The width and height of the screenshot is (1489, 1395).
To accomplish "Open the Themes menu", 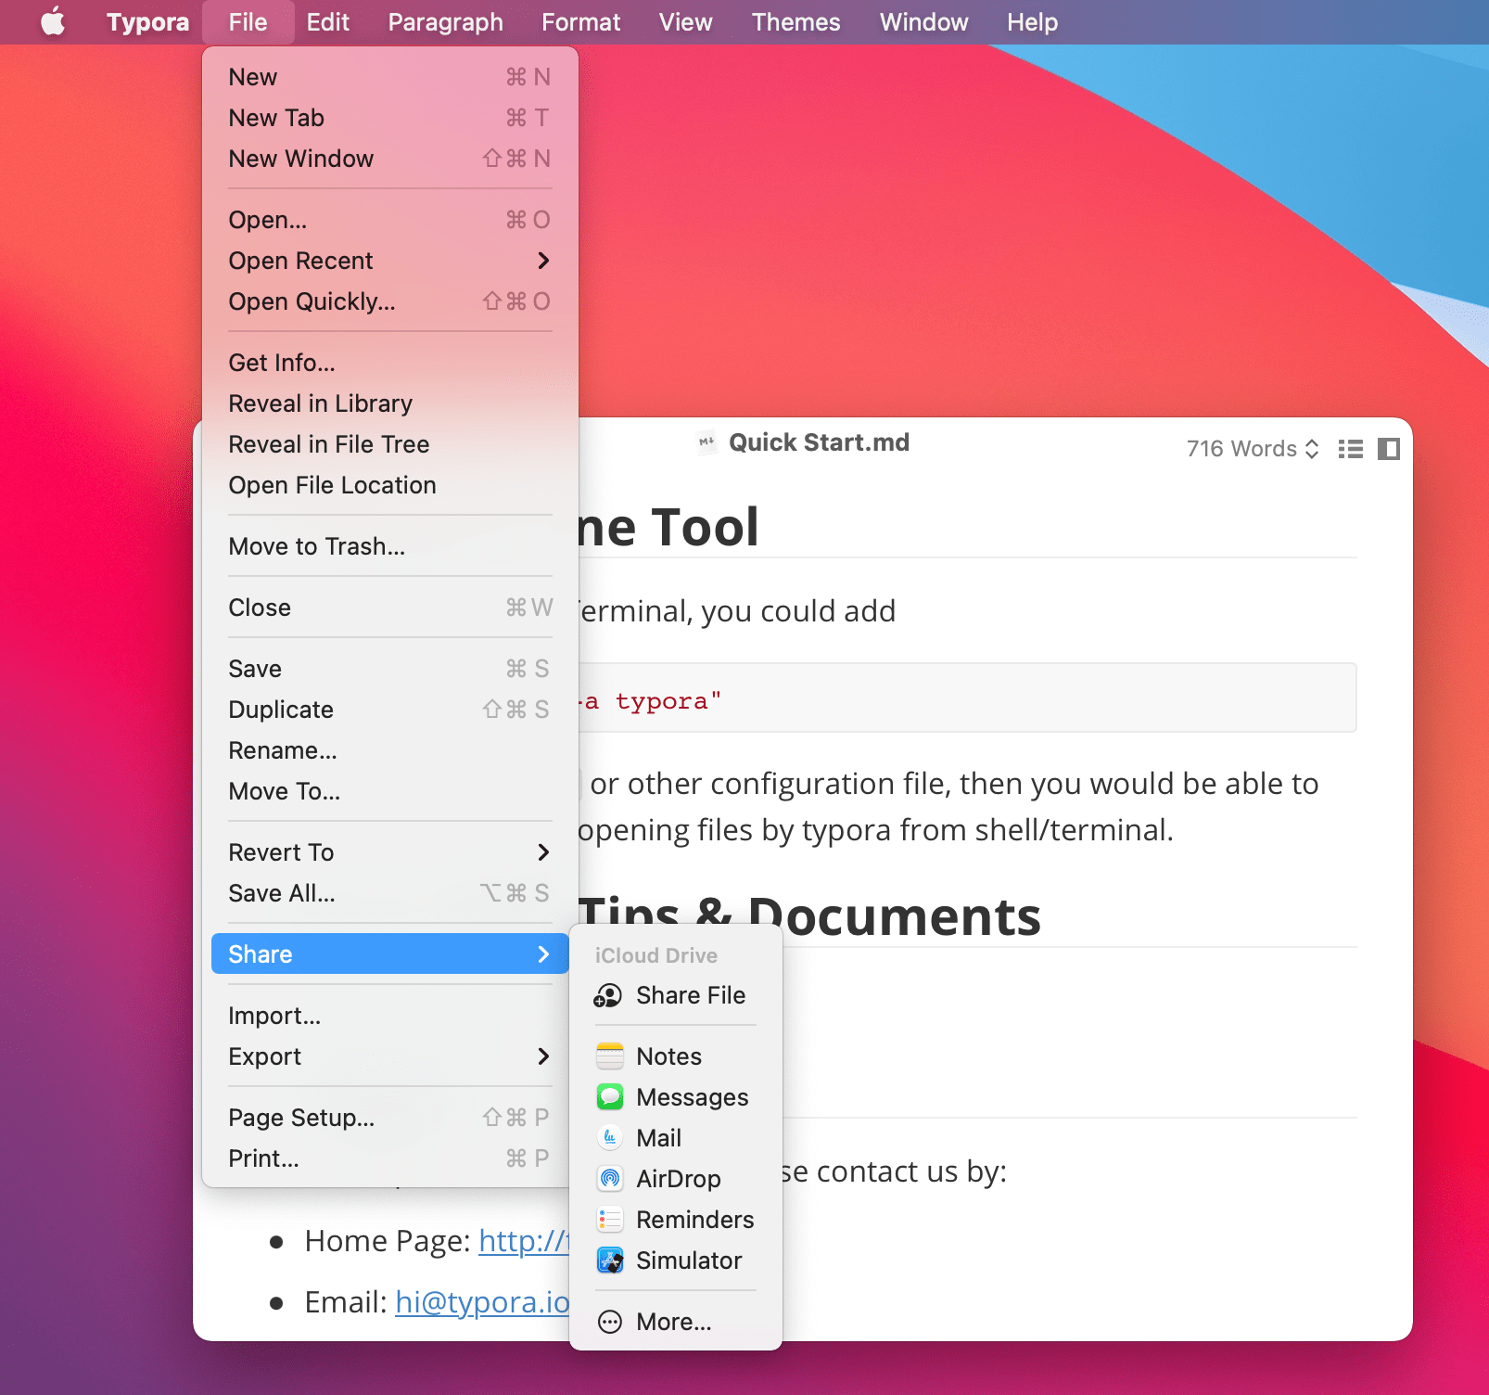I will [795, 21].
